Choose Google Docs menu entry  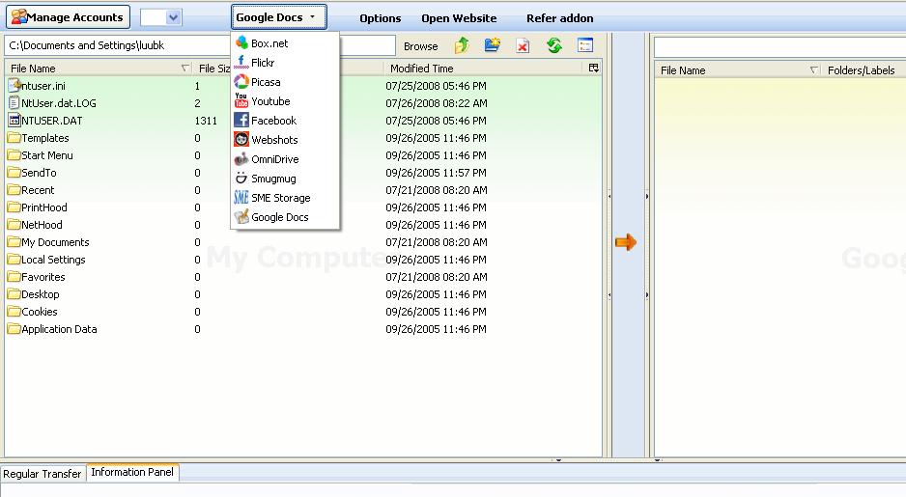(x=285, y=217)
